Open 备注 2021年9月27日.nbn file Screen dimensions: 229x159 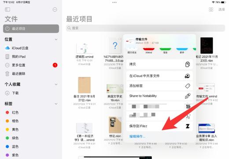click(x=84, y=85)
